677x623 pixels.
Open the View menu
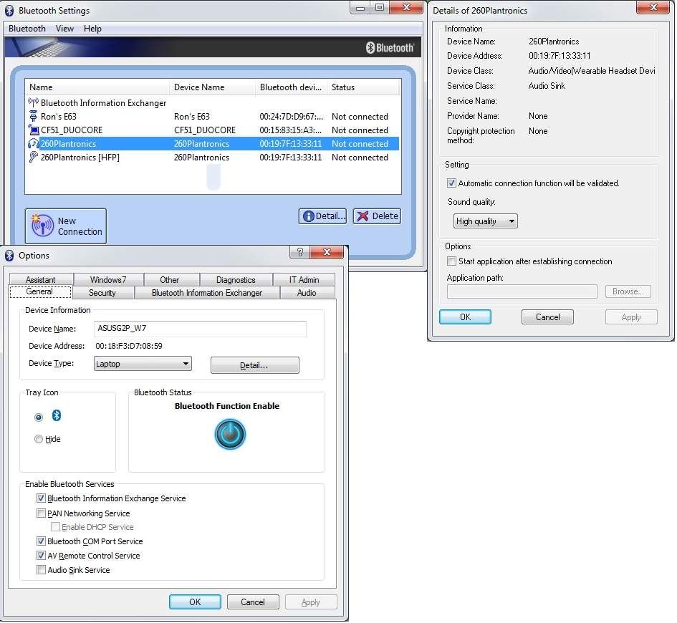[64, 29]
